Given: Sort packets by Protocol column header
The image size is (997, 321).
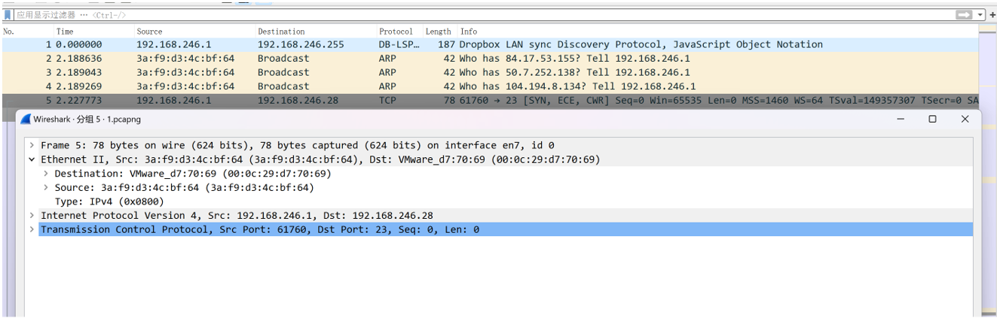Looking at the screenshot, I should click(396, 32).
